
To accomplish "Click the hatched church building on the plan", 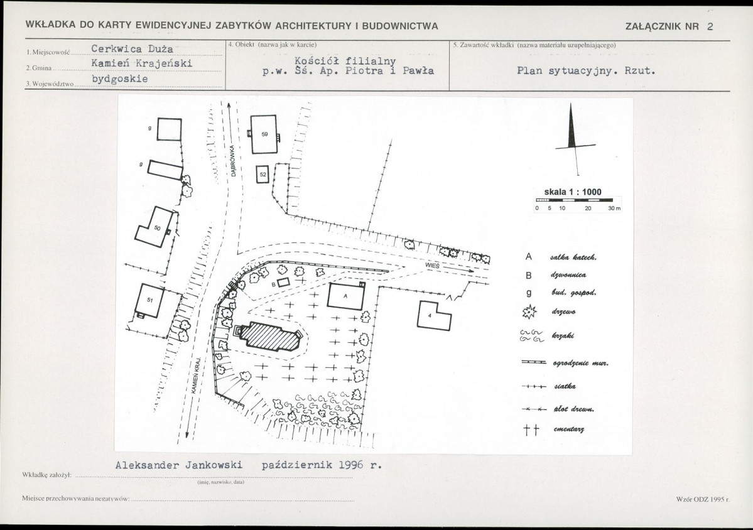I will click(271, 336).
